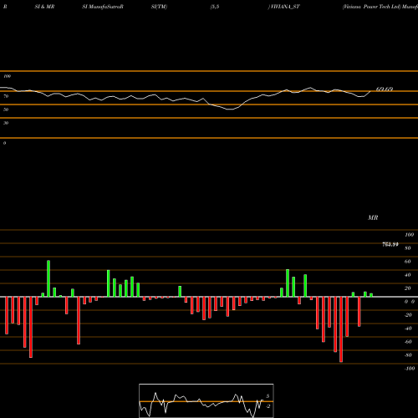Select the 'VIVIANA_ST' symbol text

[x=285, y=7]
